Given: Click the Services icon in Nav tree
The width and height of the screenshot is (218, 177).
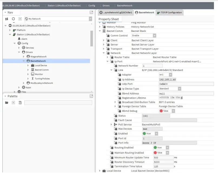Looking at the screenshot, I should tap(24, 48).
